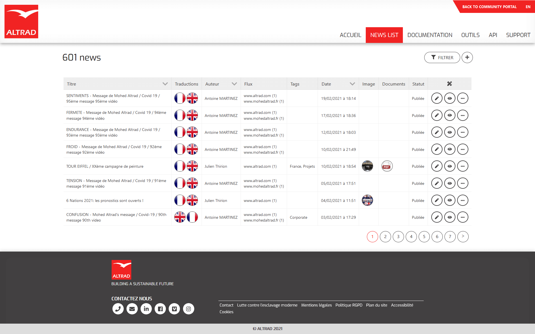Image resolution: width=535 pixels, height=334 pixels.
Task: Go to next page arrow
Action: click(x=463, y=236)
